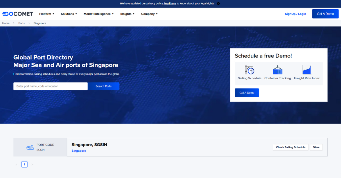The height and width of the screenshot is (178, 341).
Task: Go to next page arrow
Action: 32,164
